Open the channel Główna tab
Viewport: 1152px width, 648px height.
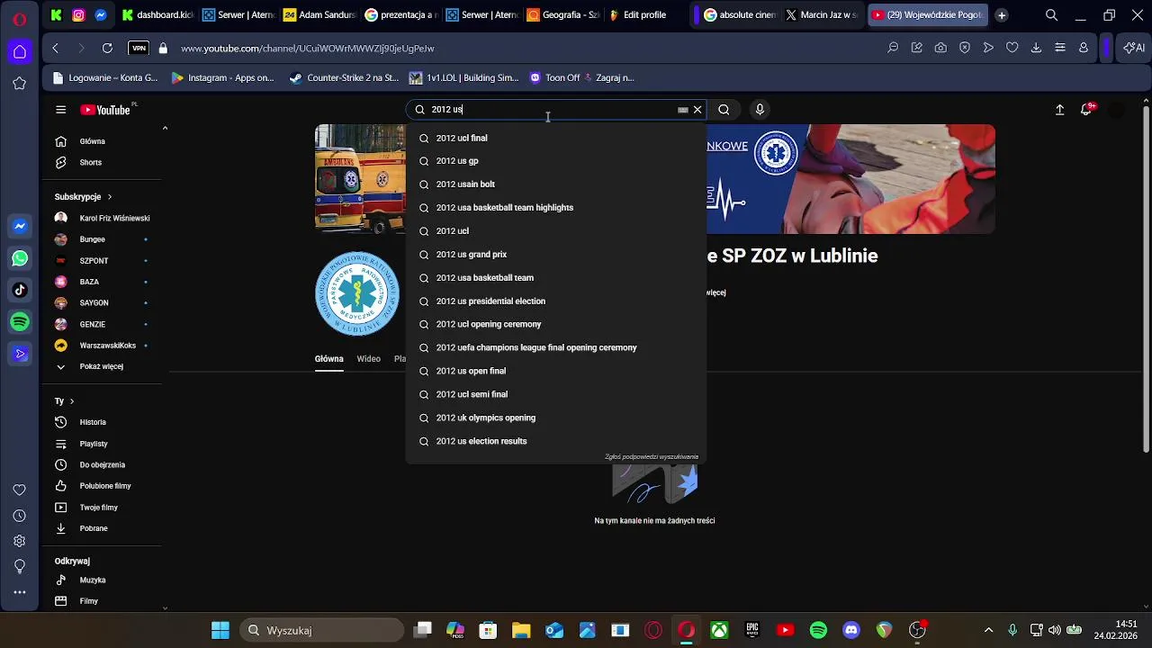[328, 358]
